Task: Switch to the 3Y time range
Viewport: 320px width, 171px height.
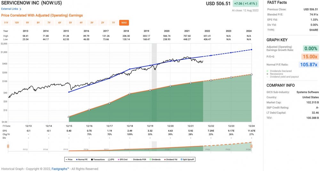Action: coord(92,23)
